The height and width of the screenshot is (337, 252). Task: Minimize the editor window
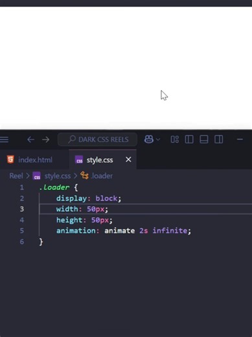240,139
